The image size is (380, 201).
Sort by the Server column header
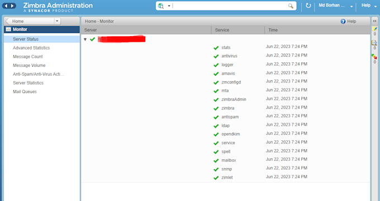coord(146,30)
